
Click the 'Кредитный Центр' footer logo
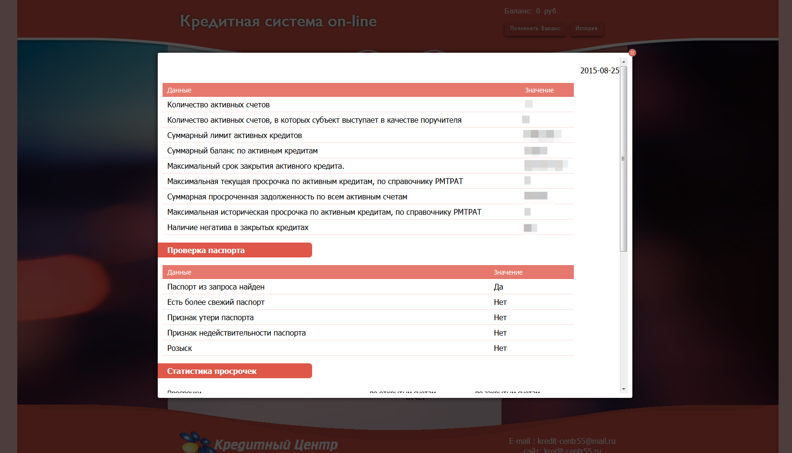pyautogui.click(x=259, y=443)
